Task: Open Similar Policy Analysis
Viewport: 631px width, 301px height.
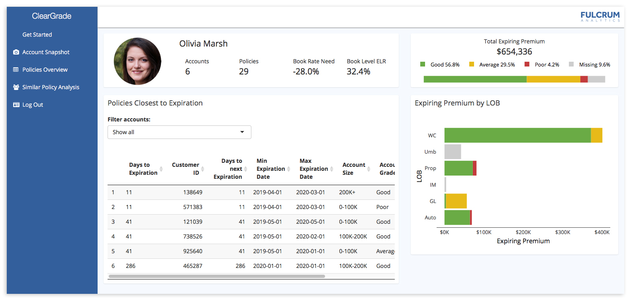Action: coord(51,87)
